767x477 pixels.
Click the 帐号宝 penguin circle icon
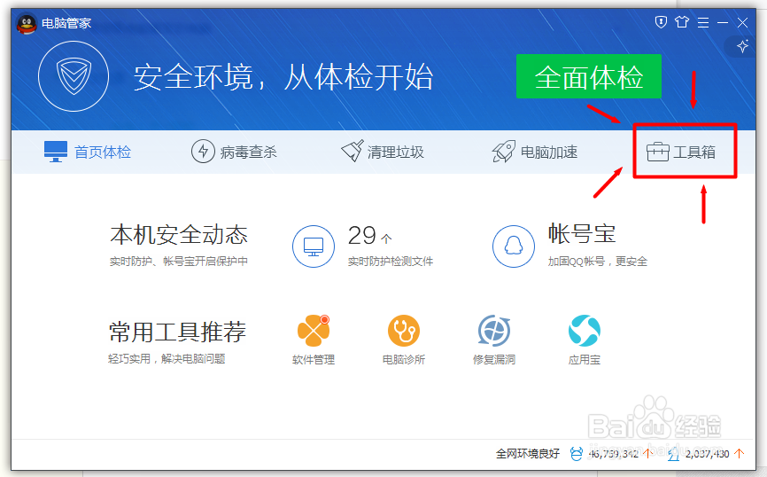pos(514,246)
